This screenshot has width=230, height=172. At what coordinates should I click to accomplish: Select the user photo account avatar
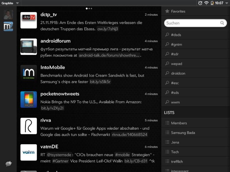(8, 15)
